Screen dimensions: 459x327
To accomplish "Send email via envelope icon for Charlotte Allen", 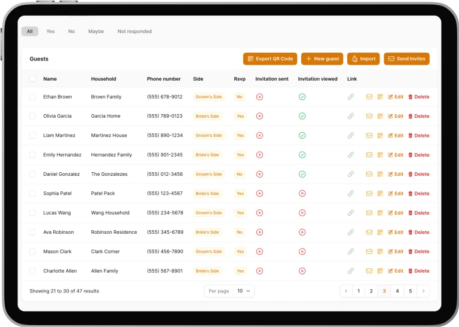I will 369,271.
